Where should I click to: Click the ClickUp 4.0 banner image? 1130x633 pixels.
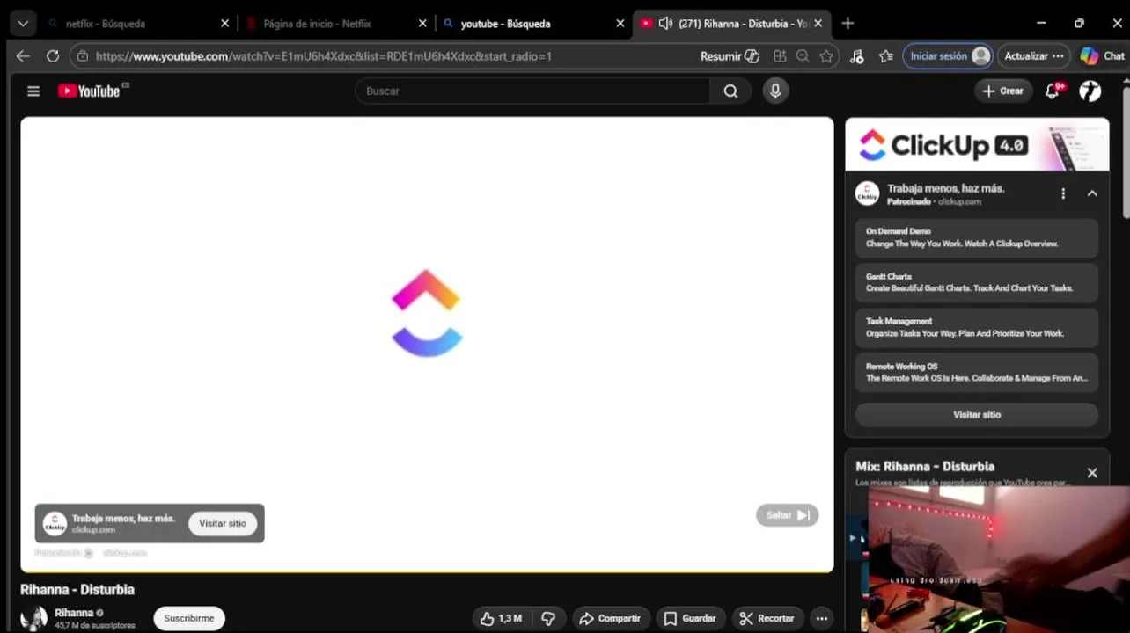[x=977, y=144]
